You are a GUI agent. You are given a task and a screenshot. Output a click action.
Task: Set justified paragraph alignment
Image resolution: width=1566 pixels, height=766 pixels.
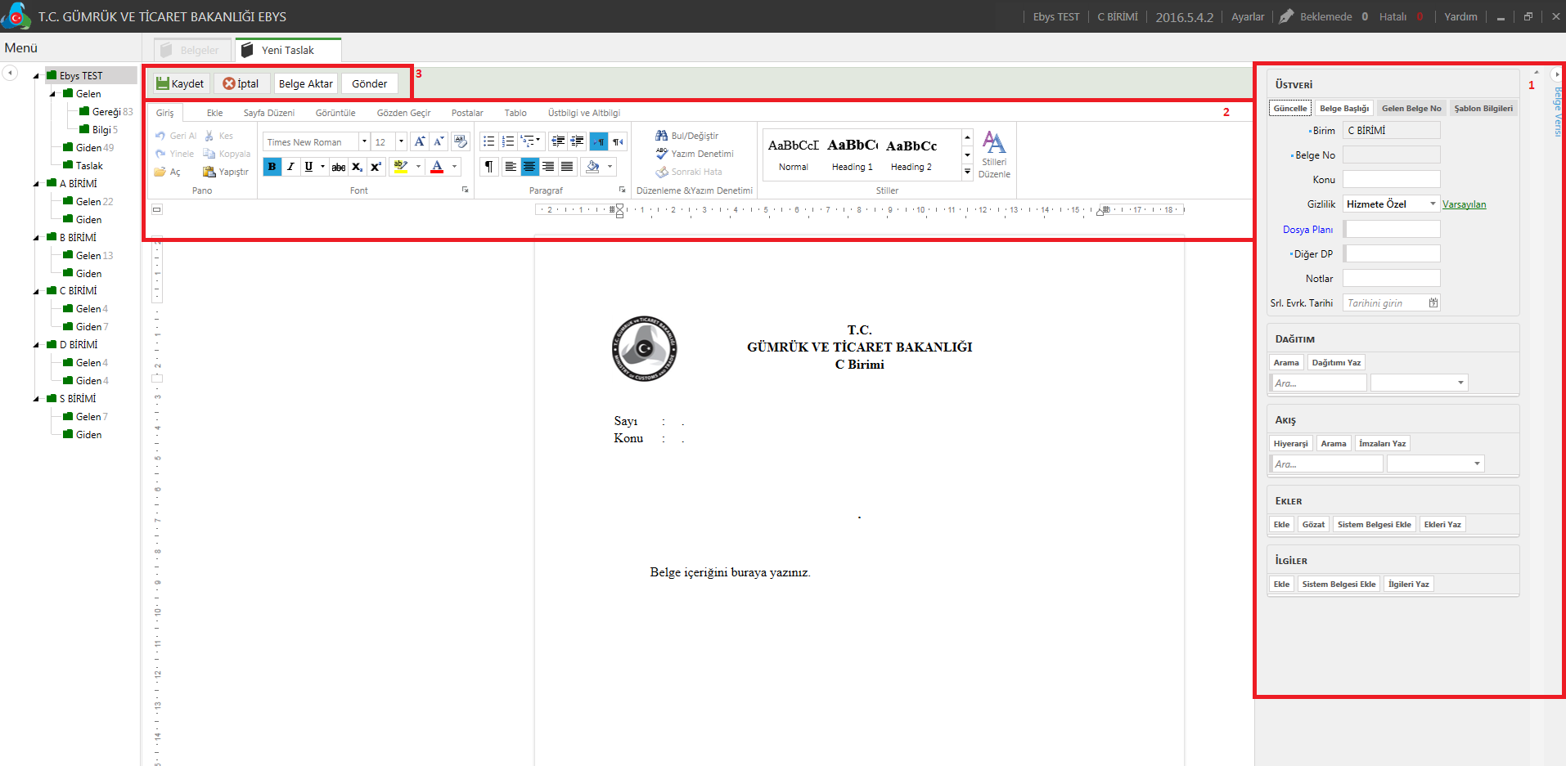[567, 167]
